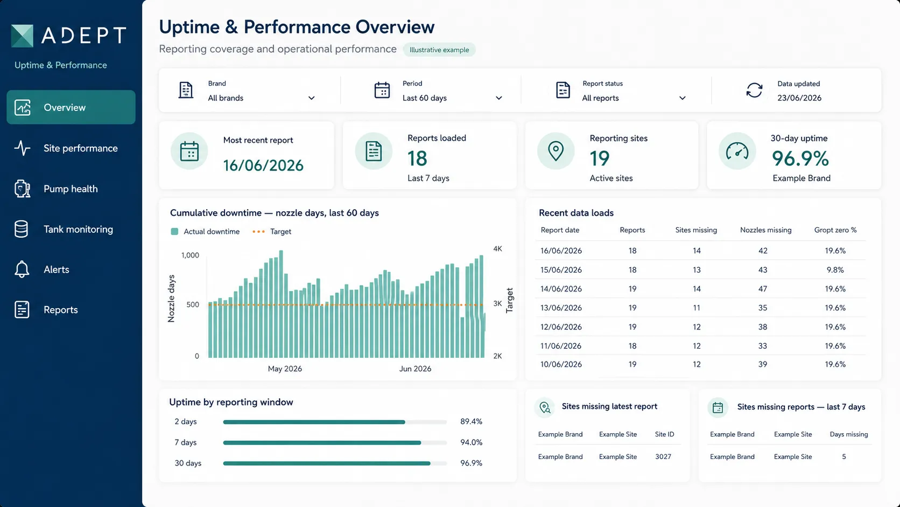Click the Gropt zero % column header
This screenshot has width=900, height=507.
point(835,230)
